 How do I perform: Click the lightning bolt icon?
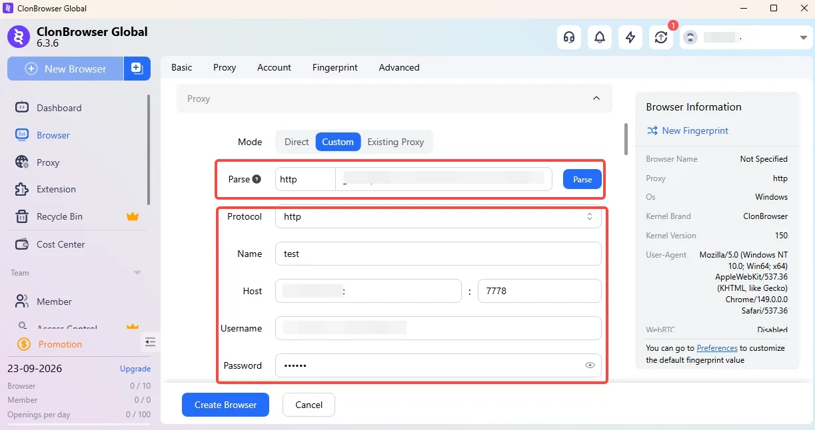tap(630, 37)
